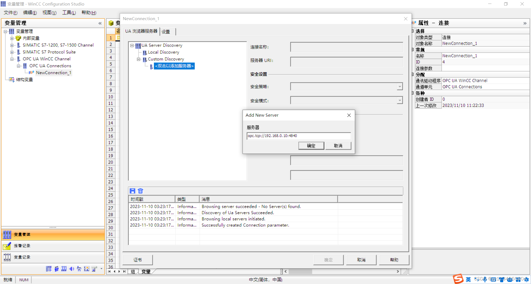This screenshot has width=531, height=284.
Task: Select the <双击以添加服务器> tree entry
Action: click(174, 66)
